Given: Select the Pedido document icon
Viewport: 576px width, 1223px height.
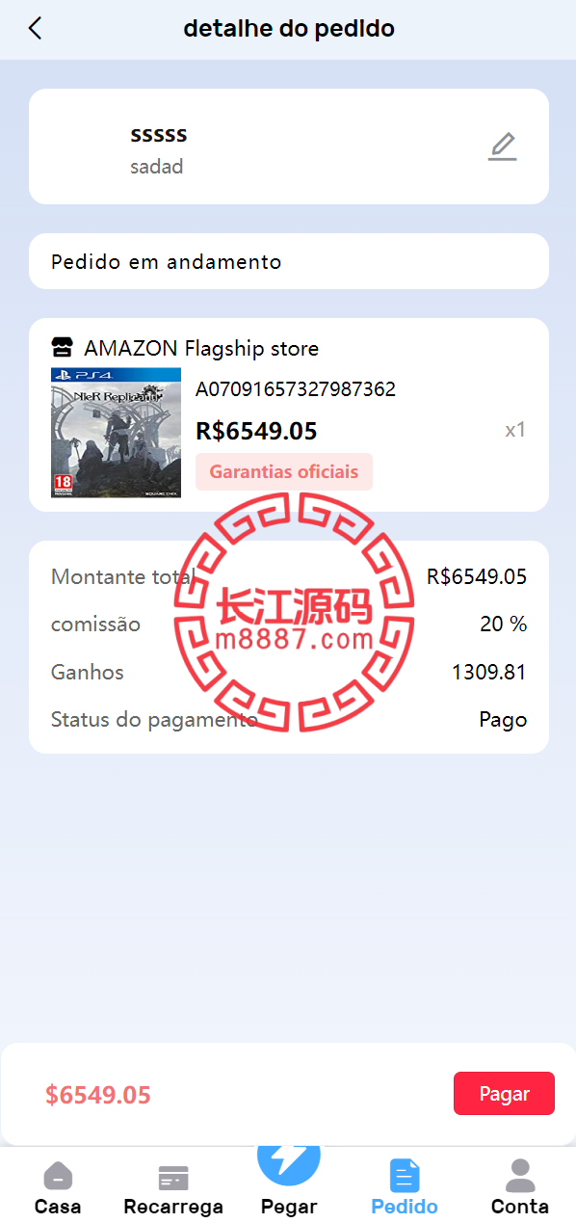Looking at the screenshot, I should point(405,1175).
